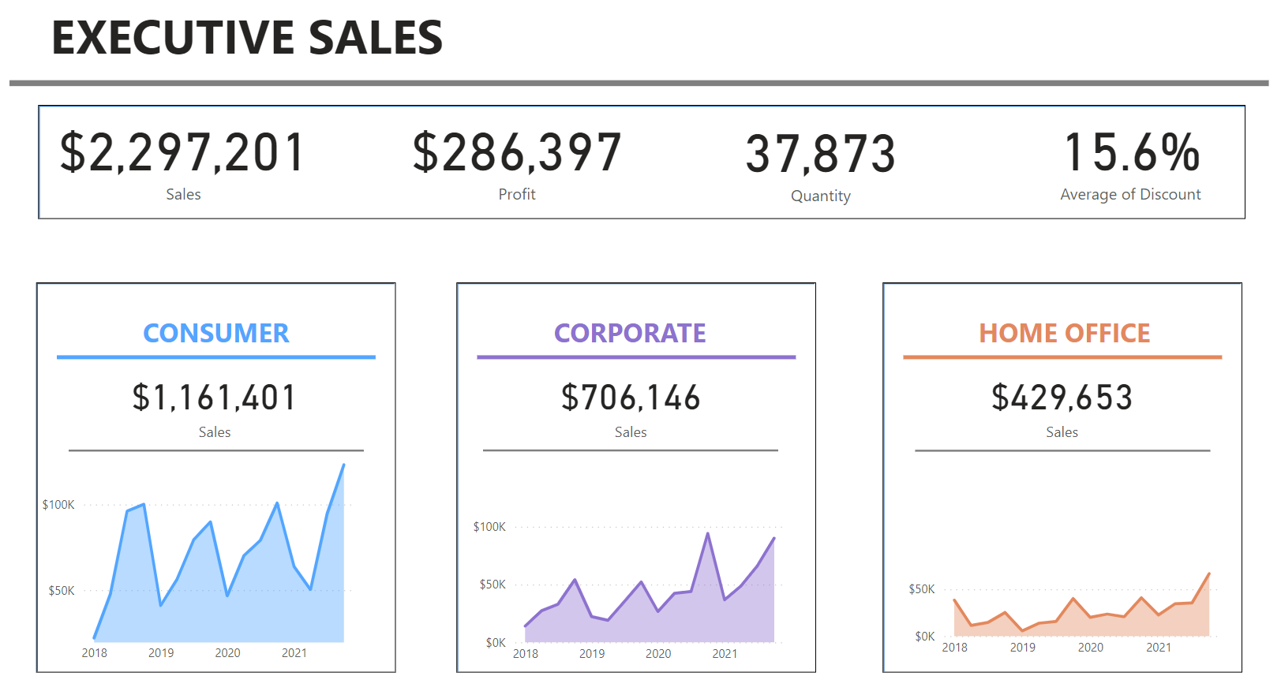Screen dimensions: 1281x691
Task: Click the $0K label on the Corporate chart
Action: tap(496, 643)
